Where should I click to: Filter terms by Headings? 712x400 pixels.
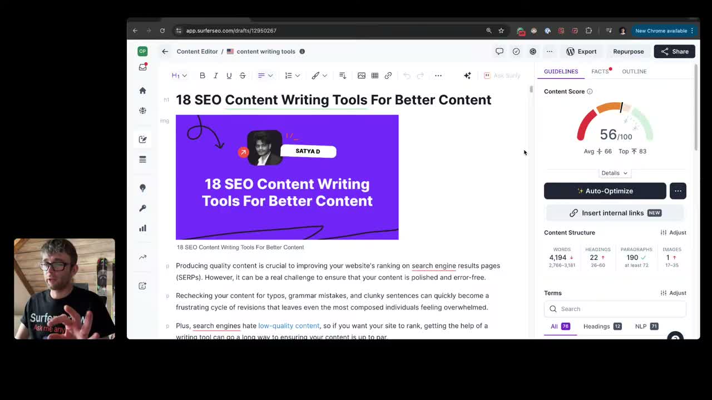click(602, 327)
